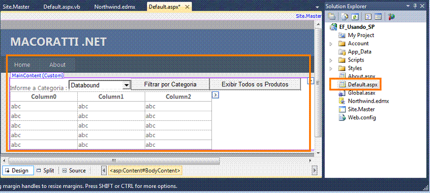This screenshot has width=430, height=193.
Task: Click the designer vertical scrollbar thumb
Action: tap(318, 83)
